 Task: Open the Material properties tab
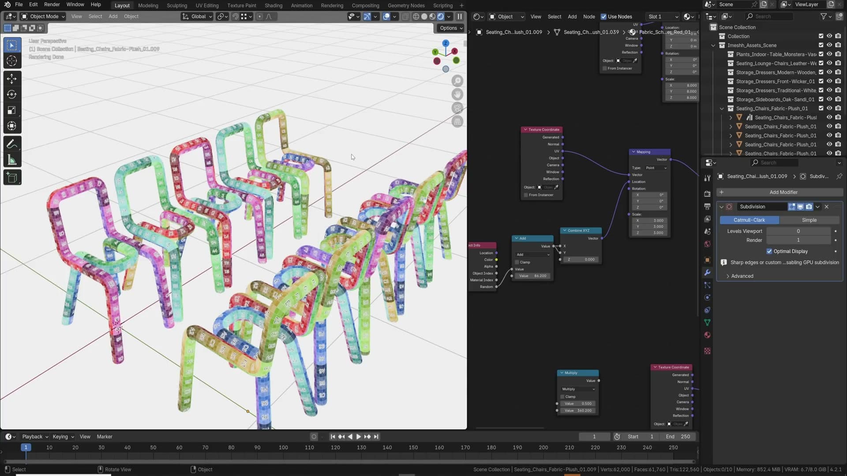pos(708,335)
